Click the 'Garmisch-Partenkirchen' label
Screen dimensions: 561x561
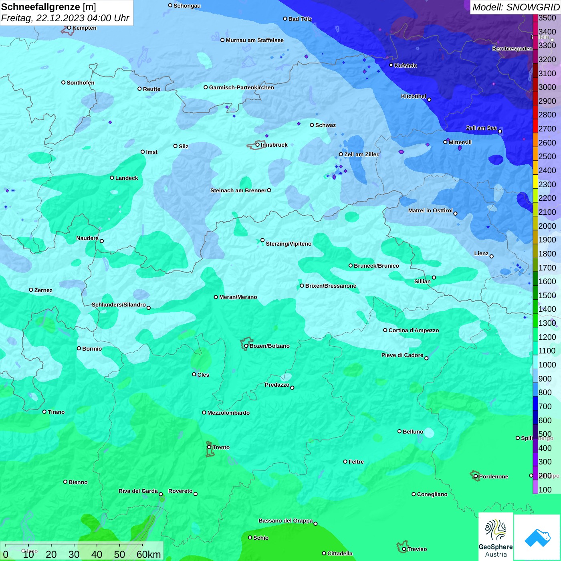point(242,87)
